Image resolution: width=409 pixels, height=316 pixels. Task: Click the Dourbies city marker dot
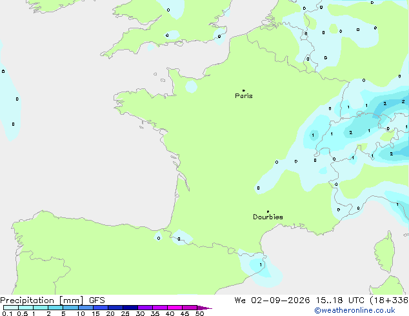click(x=268, y=212)
